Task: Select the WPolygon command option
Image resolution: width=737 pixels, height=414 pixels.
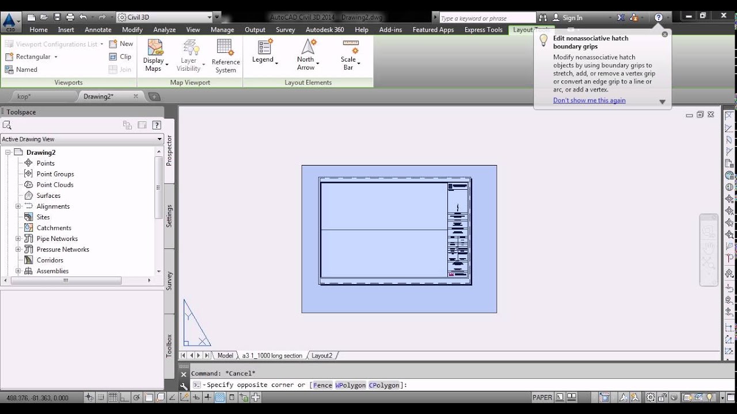Action: click(351, 385)
